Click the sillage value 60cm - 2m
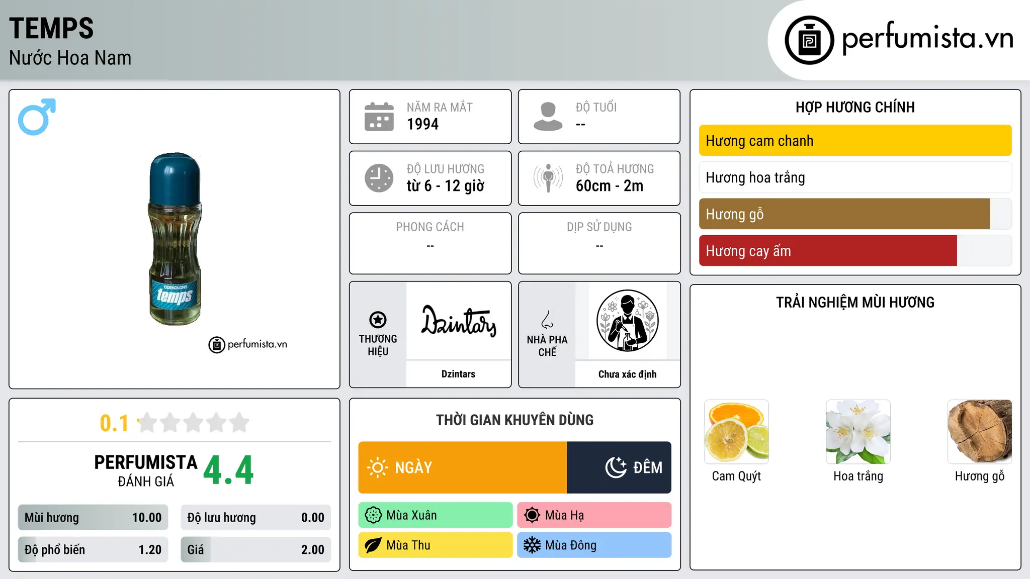This screenshot has height=579, width=1030. (x=610, y=186)
